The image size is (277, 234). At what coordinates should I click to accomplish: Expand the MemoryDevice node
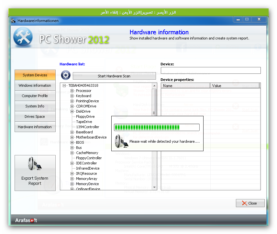tap(72, 184)
